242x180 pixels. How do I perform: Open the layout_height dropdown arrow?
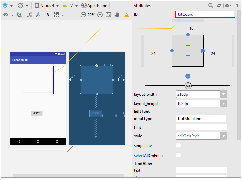click(x=224, y=104)
